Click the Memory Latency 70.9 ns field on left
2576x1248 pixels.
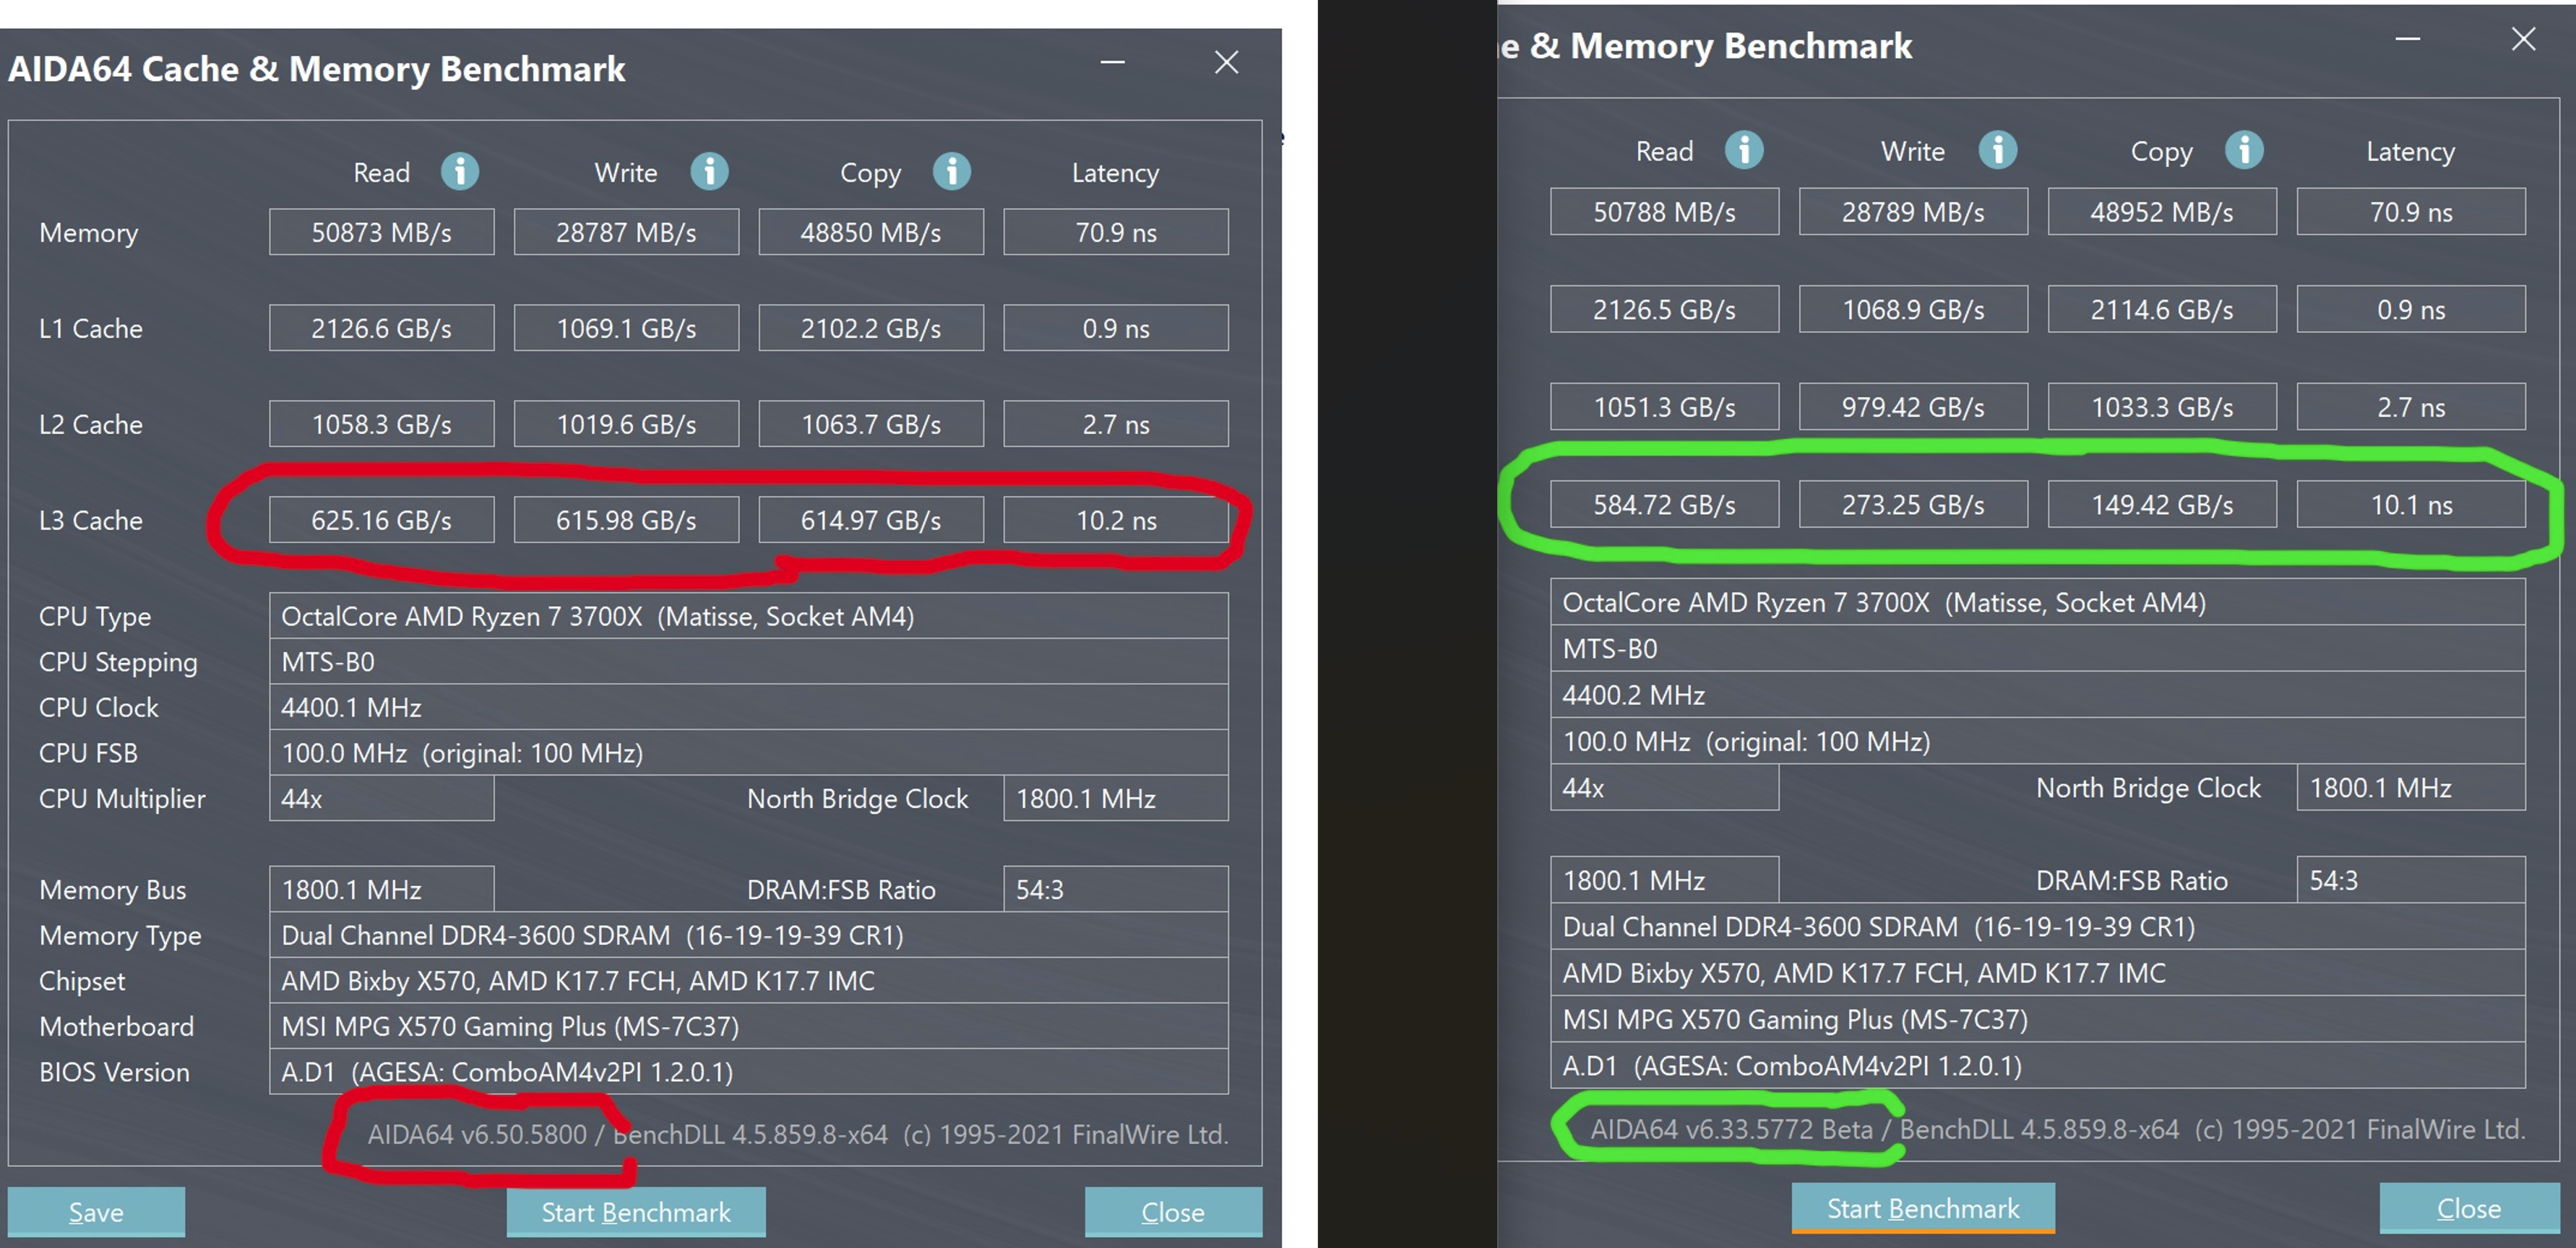(1116, 233)
